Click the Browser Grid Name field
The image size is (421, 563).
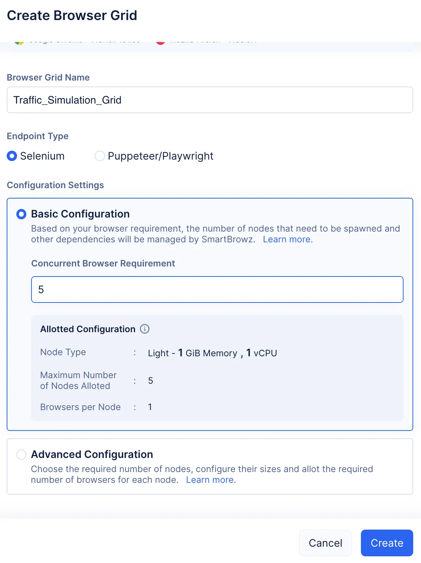pos(210,100)
